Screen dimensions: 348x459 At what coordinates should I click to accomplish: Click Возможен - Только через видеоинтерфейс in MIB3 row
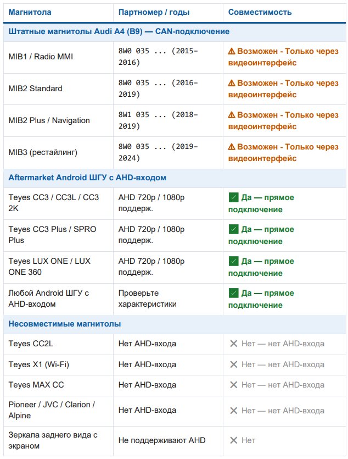click(283, 153)
